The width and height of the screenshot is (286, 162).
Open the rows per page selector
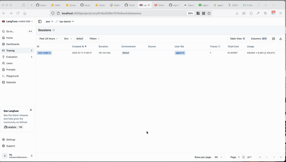coord(219,157)
